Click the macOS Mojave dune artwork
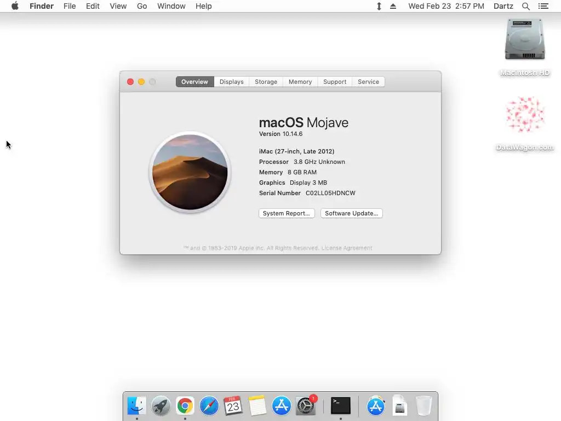Viewport: 561px width, 421px height. (190, 172)
